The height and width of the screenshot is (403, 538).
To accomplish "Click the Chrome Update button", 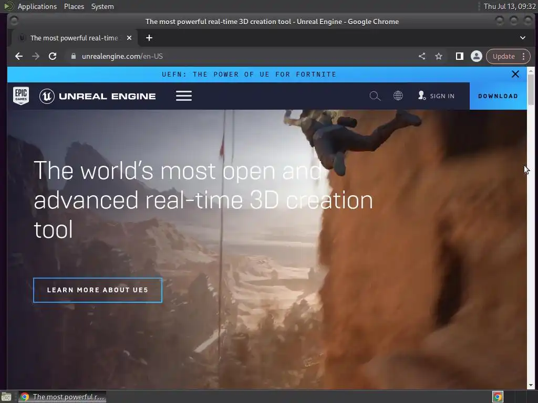I will (504, 56).
